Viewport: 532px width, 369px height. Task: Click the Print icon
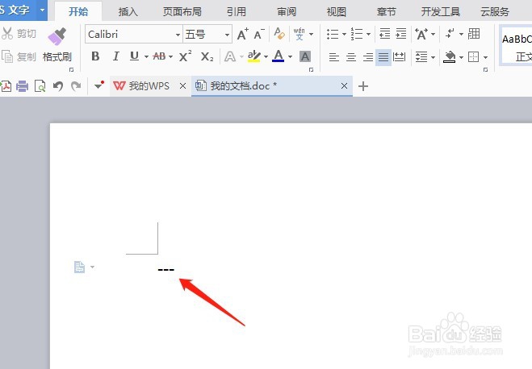click(x=23, y=86)
